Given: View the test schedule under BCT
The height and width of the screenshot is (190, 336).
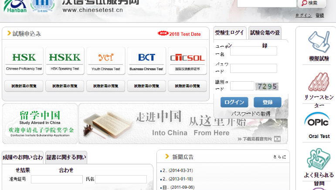Looking at the screenshot, I should tap(146, 86).
